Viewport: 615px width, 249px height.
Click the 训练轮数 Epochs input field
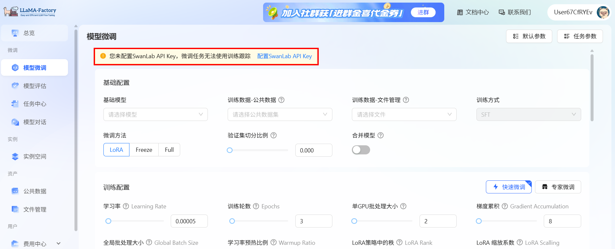tap(314, 221)
